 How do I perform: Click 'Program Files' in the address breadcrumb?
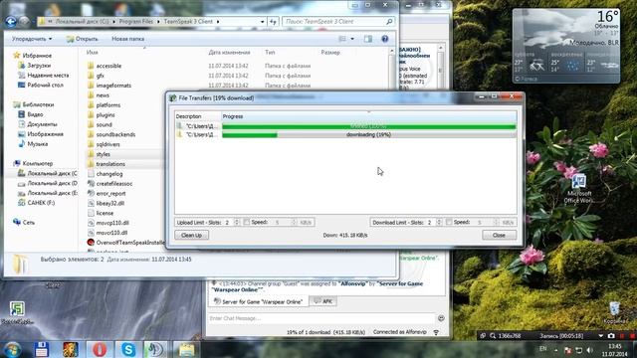136,22
